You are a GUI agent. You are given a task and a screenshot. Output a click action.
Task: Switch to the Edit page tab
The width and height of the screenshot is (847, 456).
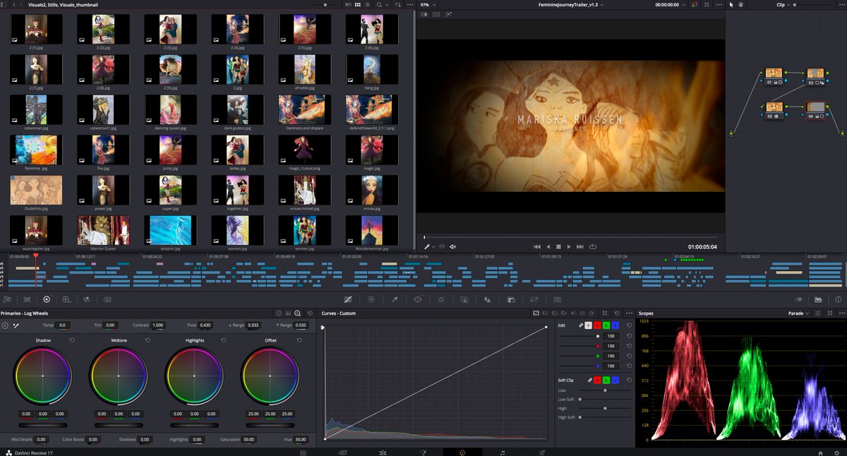pyautogui.click(x=382, y=452)
